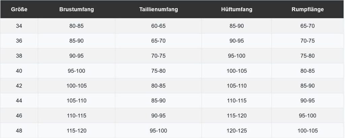345x138 pixels.
Task: Select size 46 in the Größe column
Action: tap(19, 116)
